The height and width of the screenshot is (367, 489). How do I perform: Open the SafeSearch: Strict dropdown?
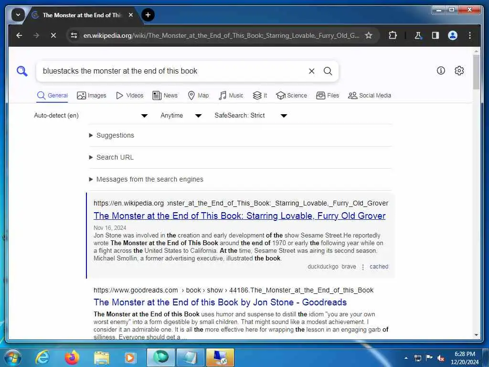251,116
